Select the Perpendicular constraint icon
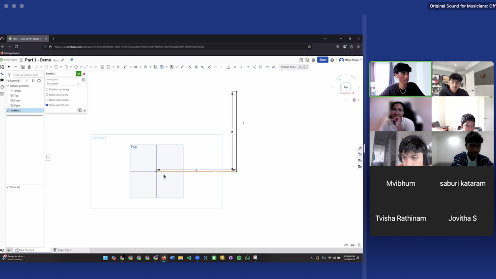496x279 pixels. [228, 67]
